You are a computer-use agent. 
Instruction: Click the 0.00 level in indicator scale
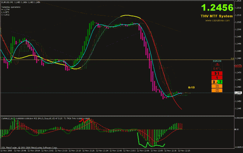pyautogui.click(x=237, y=129)
